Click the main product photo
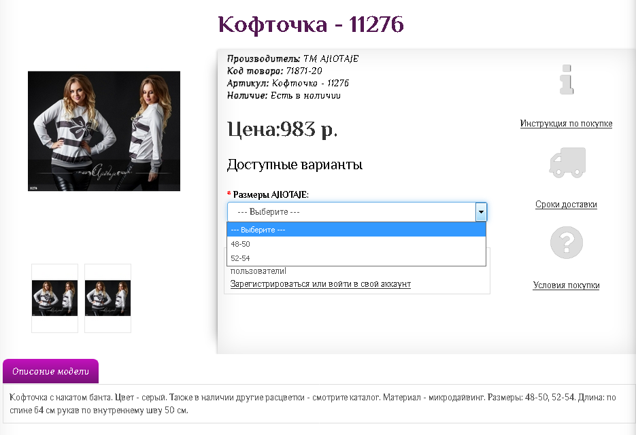 [x=104, y=131]
